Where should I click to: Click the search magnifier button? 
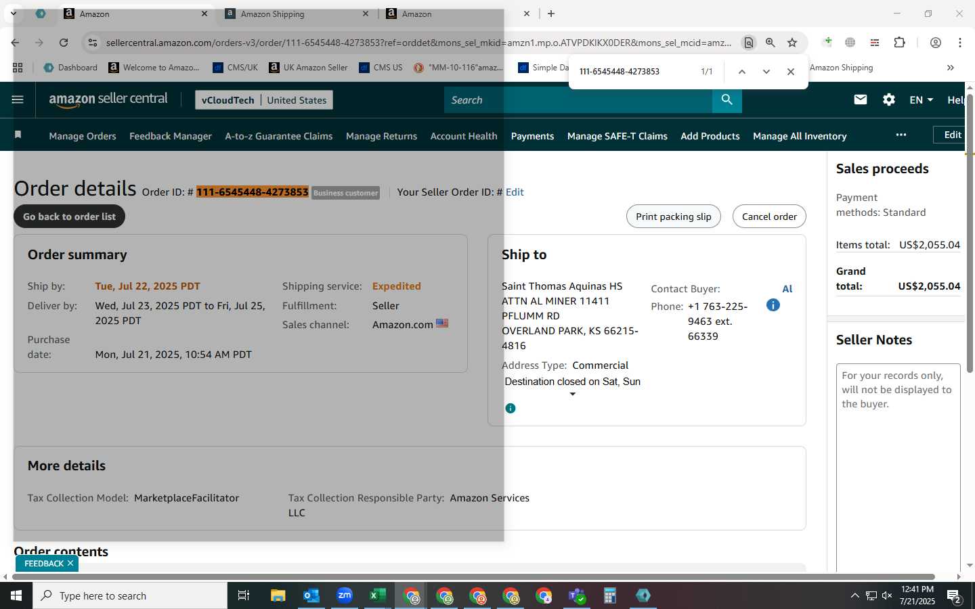727,99
